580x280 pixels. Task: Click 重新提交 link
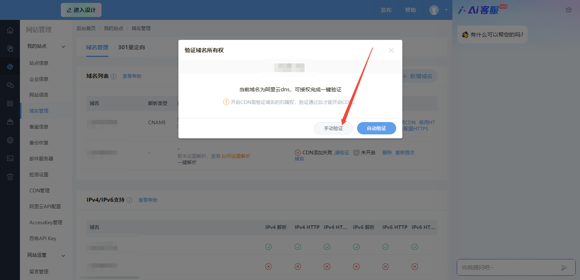click(405, 153)
